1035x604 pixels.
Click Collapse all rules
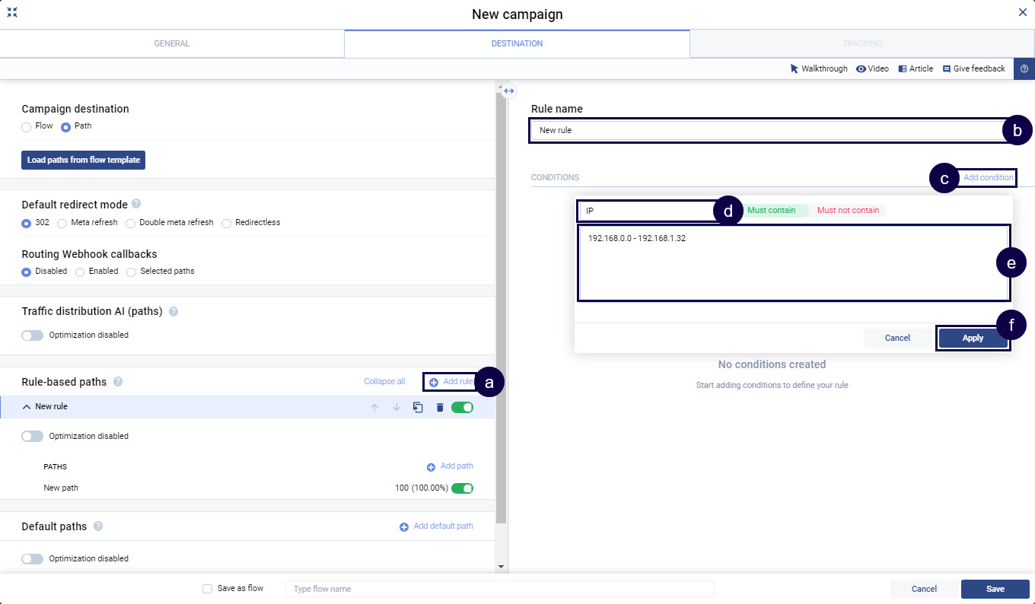click(x=384, y=382)
